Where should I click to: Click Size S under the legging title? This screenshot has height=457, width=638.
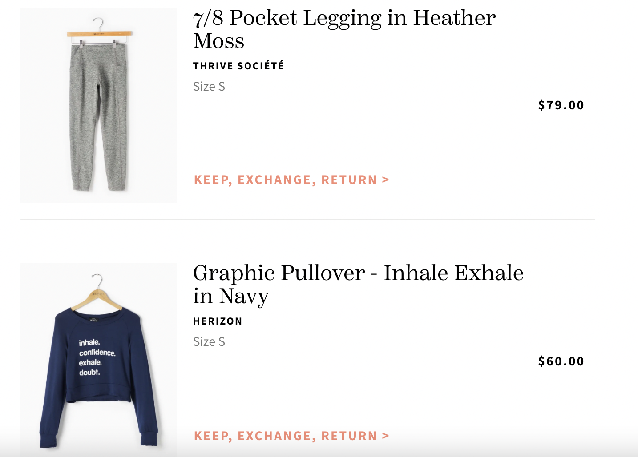pyautogui.click(x=209, y=86)
